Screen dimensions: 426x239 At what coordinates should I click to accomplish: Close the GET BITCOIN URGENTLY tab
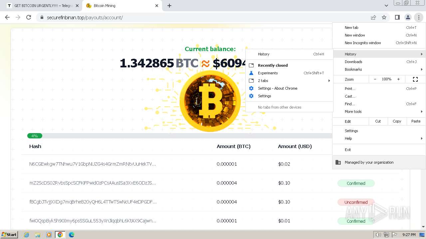77,6
